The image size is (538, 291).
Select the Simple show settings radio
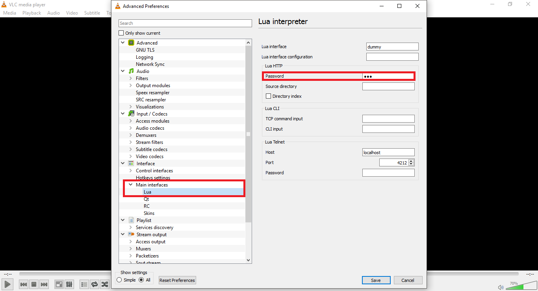click(119, 280)
